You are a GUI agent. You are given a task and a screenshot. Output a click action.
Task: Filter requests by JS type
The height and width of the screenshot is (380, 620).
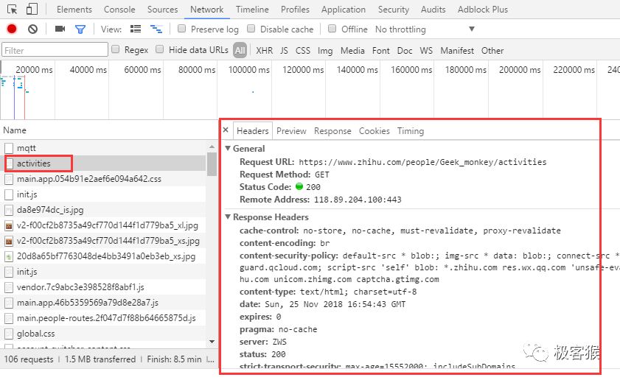coord(284,51)
